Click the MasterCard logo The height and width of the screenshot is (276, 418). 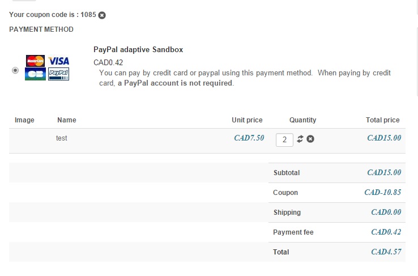pos(35,61)
